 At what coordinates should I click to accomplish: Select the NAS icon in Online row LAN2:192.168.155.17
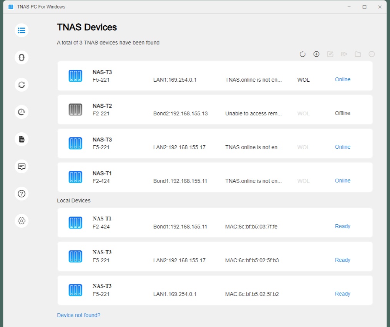tap(75, 143)
